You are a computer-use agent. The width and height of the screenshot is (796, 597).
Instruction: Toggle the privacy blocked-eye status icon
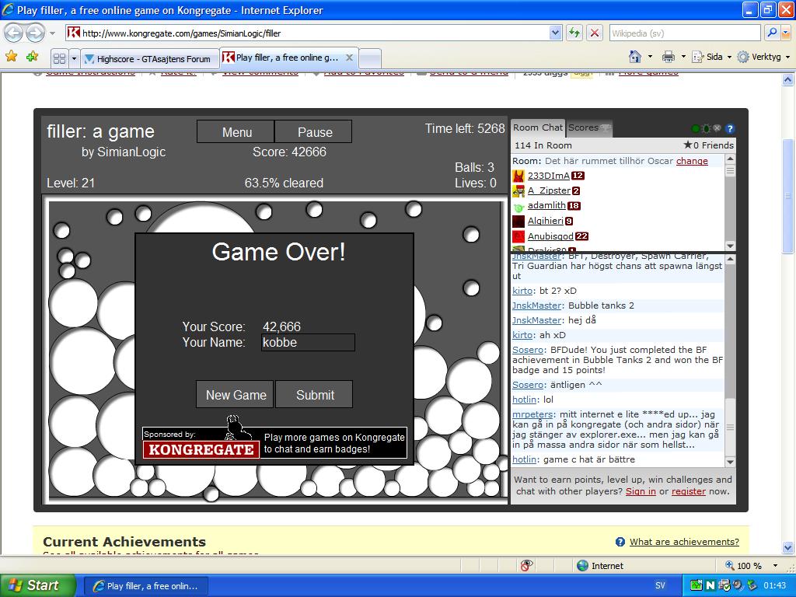526,566
